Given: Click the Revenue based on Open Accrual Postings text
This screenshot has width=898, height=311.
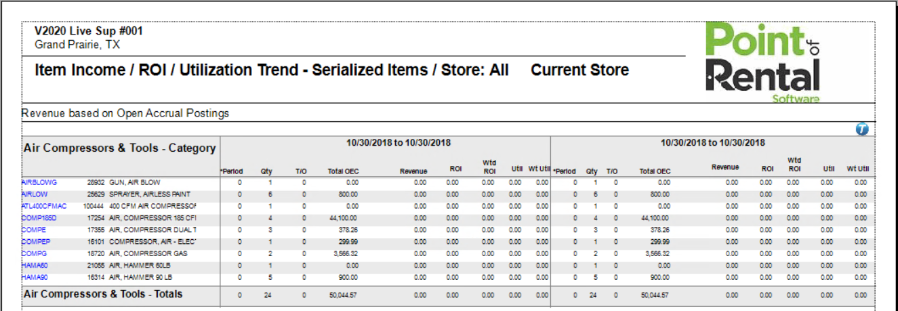Looking at the screenshot, I should 125,113.
